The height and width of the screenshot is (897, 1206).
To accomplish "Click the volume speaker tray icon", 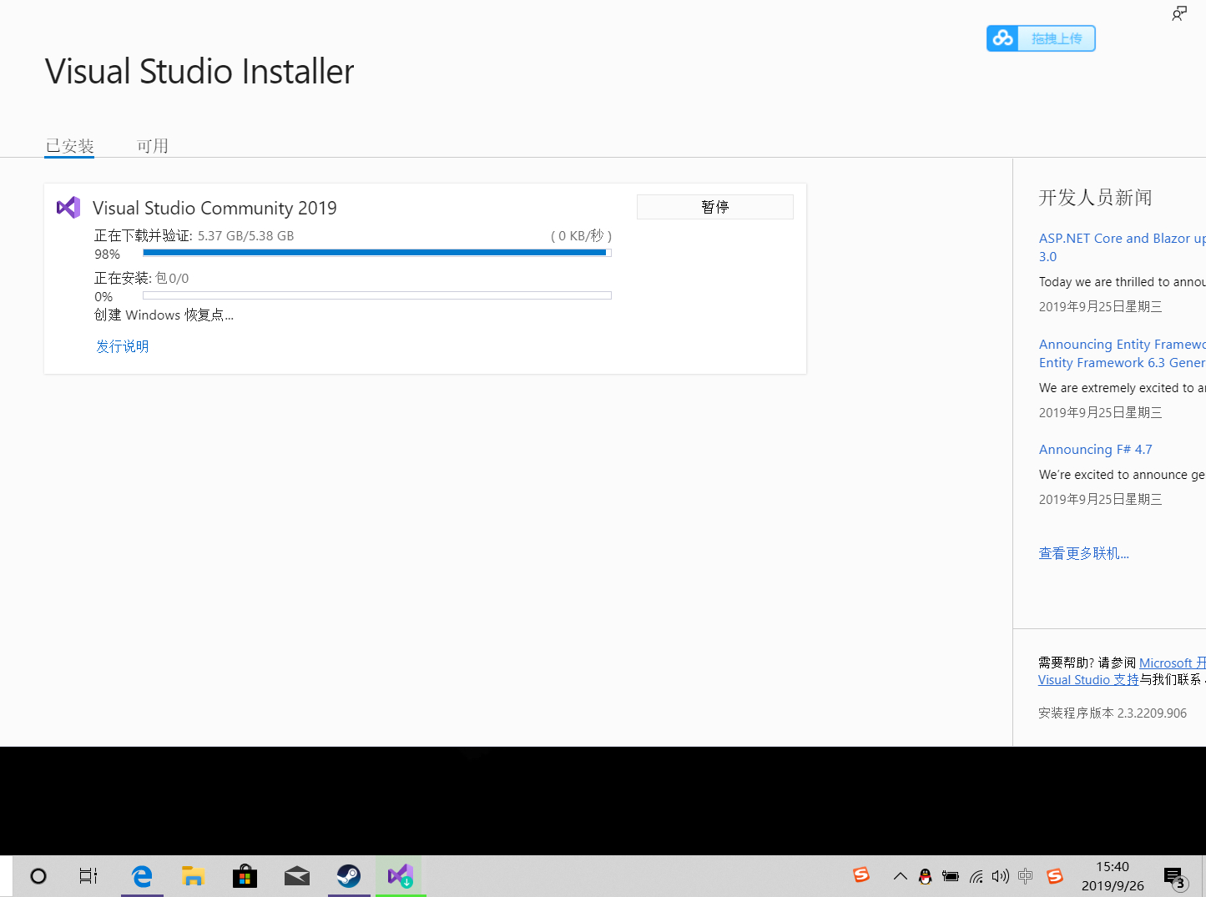I will 1001,876.
